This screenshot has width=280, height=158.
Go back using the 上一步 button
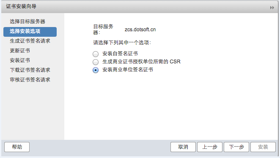coord(210,147)
